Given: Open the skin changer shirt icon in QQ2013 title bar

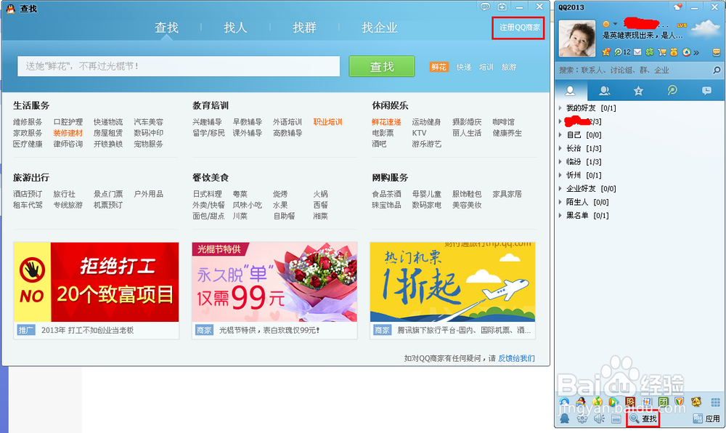Looking at the screenshot, I should 678,7.
